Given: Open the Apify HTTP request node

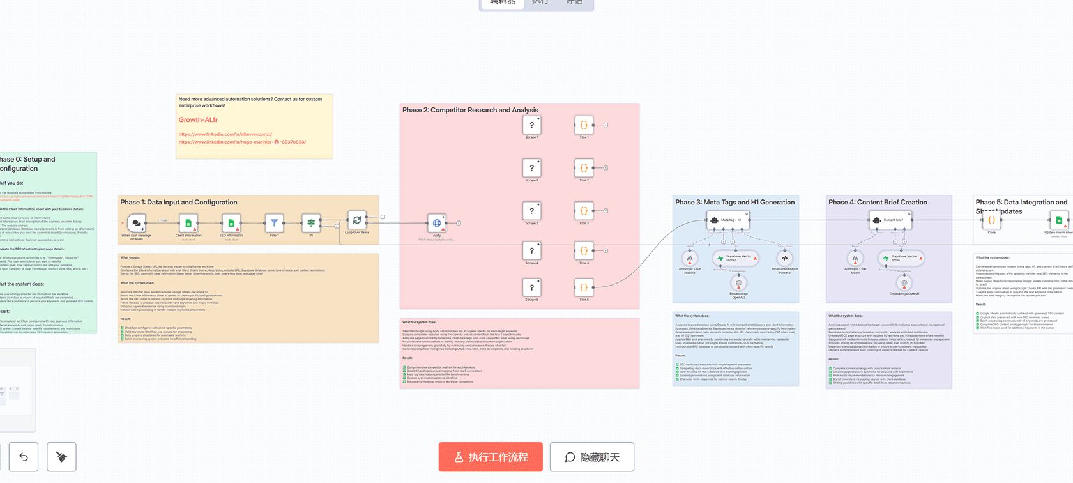Looking at the screenshot, I should 437,223.
